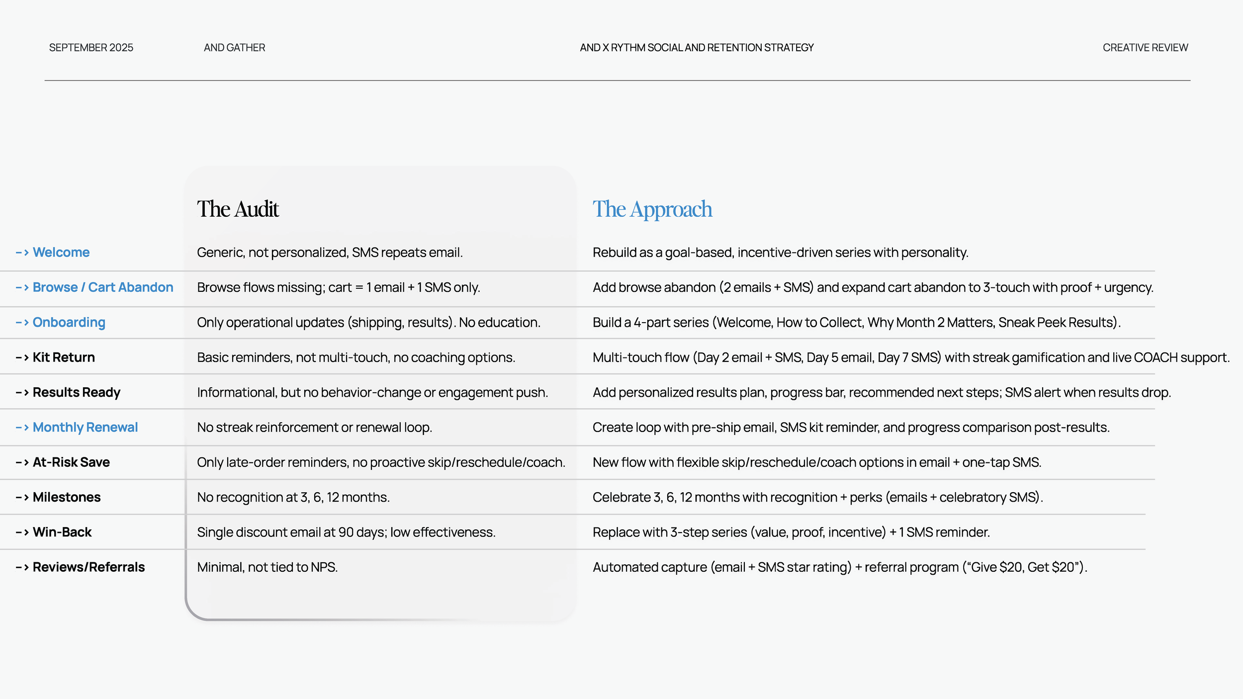Screen dimensions: 1243x699
Task: Click the arrow icon beside Milestones
Action: point(22,498)
